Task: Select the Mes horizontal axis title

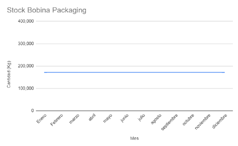Action: click(134, 138)
